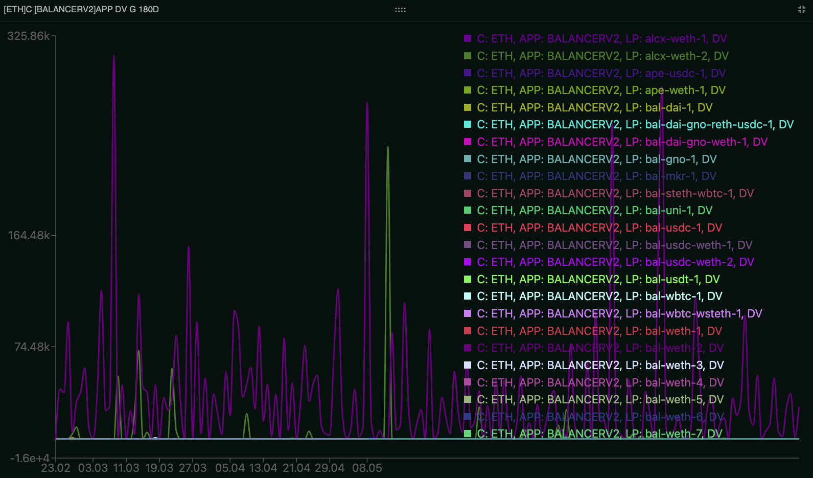Click bal-steth-wbtc-1 legend item
Viewport: 813px width, 478px height.
click(615, 193)
